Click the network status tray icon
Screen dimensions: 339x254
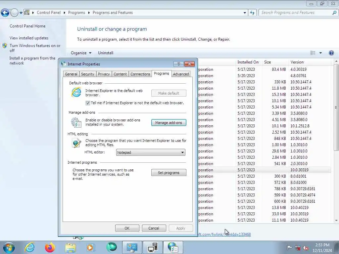pyautogui.click(x=298, y=248)
